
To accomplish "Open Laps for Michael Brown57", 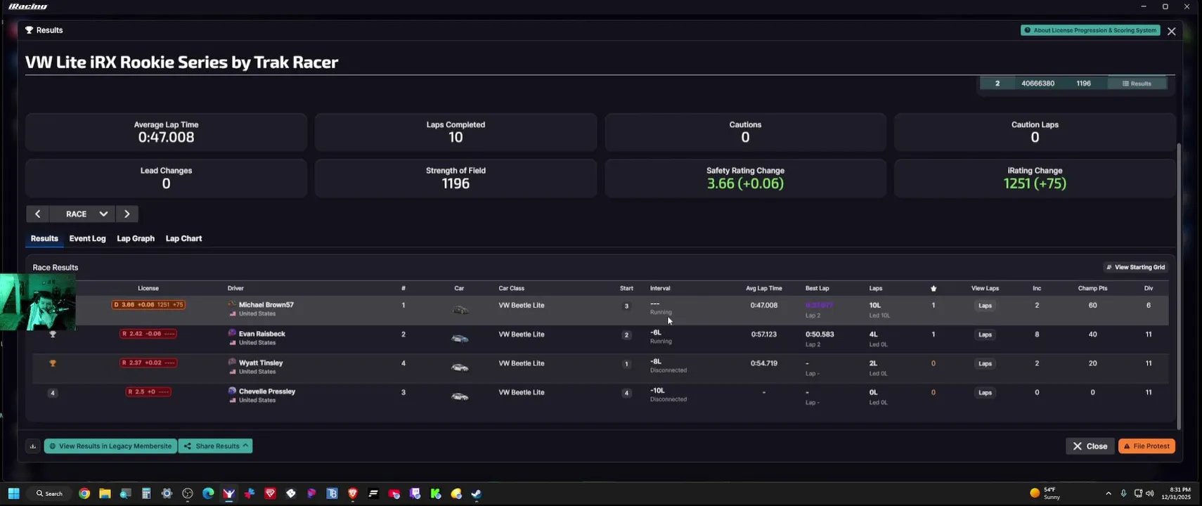I will pos(985,306).
